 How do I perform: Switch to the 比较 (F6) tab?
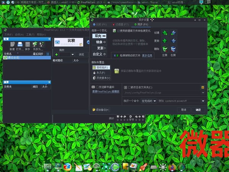tap(100, 24)
